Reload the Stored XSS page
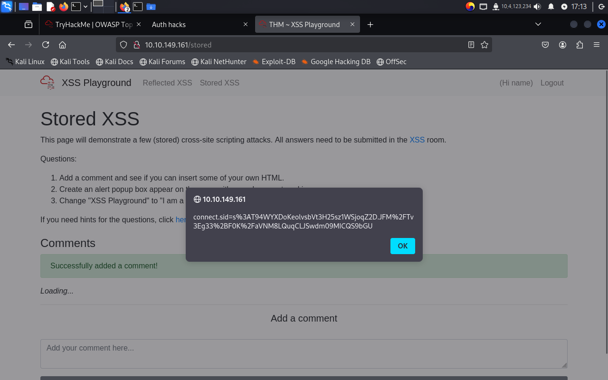 point(45,45)
